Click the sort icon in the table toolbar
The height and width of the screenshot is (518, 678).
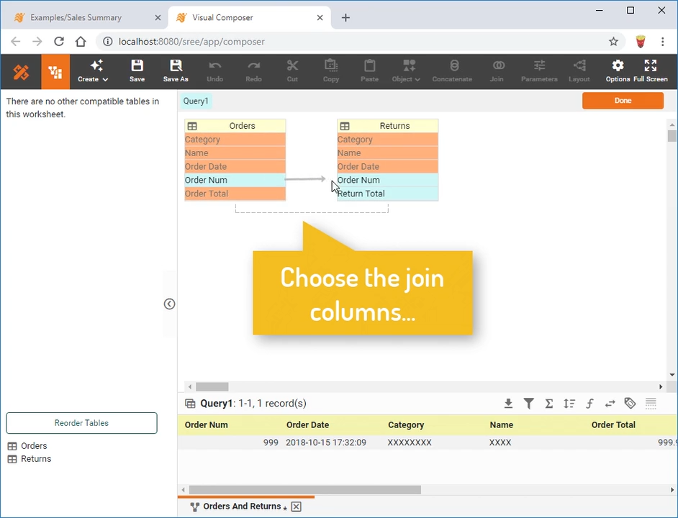point(569,404)
